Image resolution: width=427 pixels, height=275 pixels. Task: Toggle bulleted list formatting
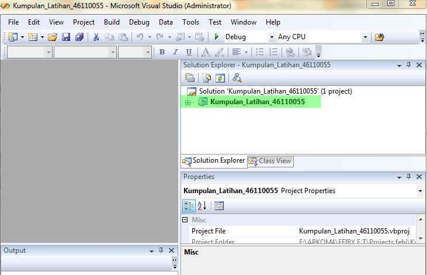point(260,52)
